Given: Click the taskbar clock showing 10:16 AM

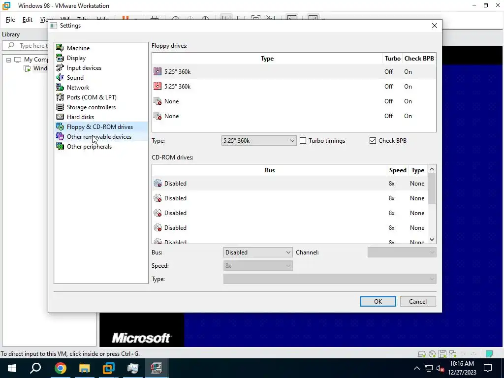Looking at the screenshot, I should (x=462, y=368).
